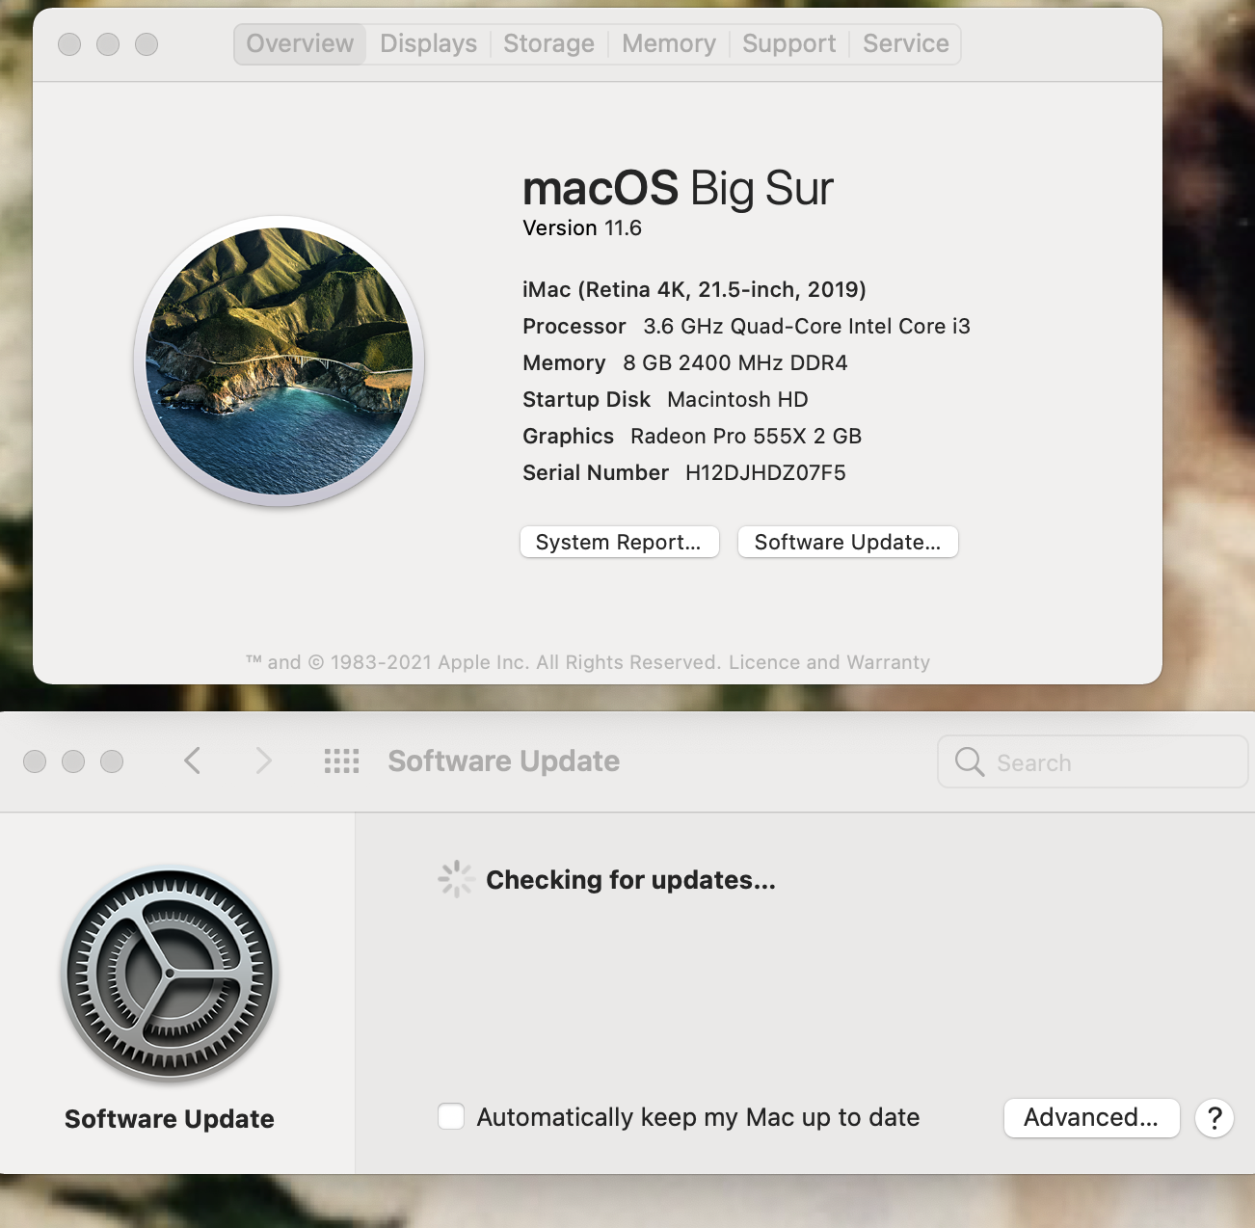Click the magnifying glass search icon
The image size is (1255, 1228).
(969, 762)
